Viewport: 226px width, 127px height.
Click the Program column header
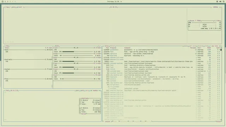(x=113, y=48)
